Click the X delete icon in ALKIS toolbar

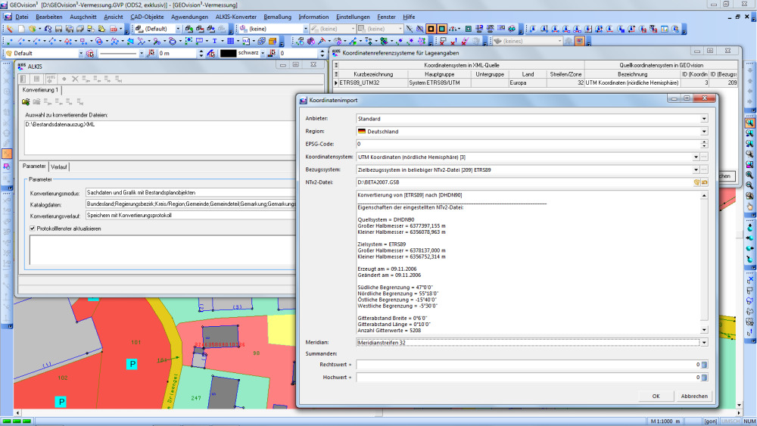click(x=75, y=79)
